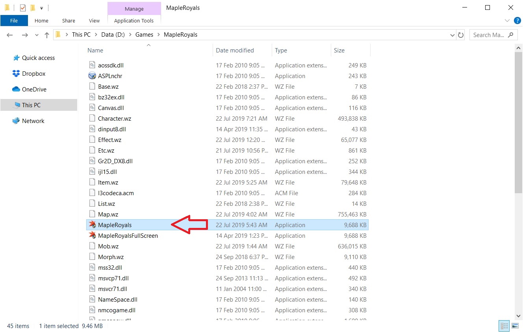Screen dimensions: 523x332
Task: Navigate to Data (D:) in address bar
Action: click(113, 35)
